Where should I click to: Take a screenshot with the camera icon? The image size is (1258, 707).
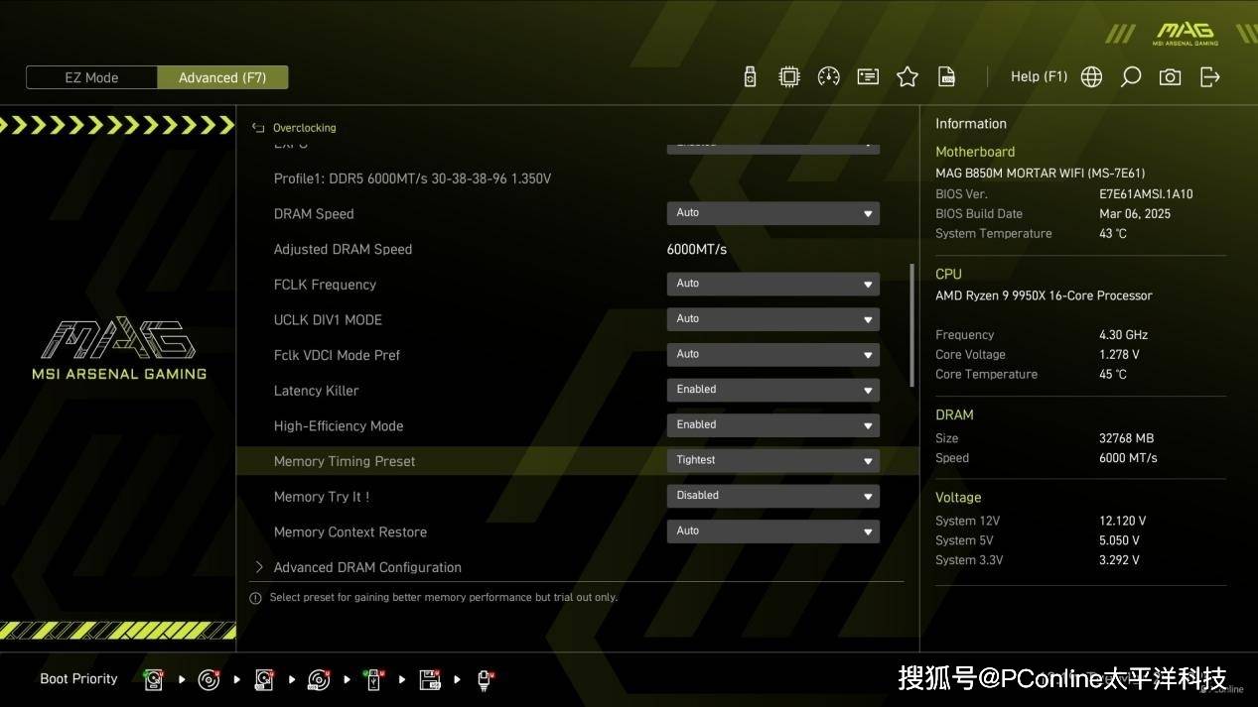click(x=1171, y=76)
